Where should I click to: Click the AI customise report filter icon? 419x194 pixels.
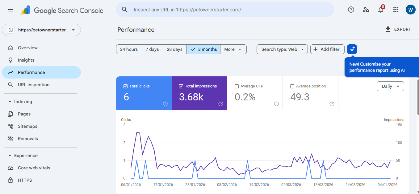(x=352, y=49)
